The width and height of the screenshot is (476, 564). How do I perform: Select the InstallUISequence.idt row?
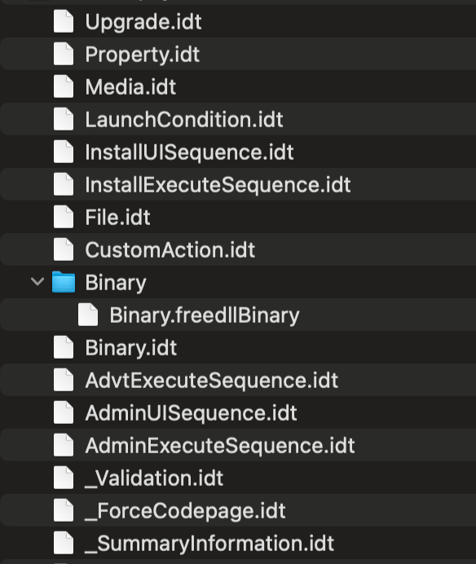pyautogui.click(x=238, y=152)
